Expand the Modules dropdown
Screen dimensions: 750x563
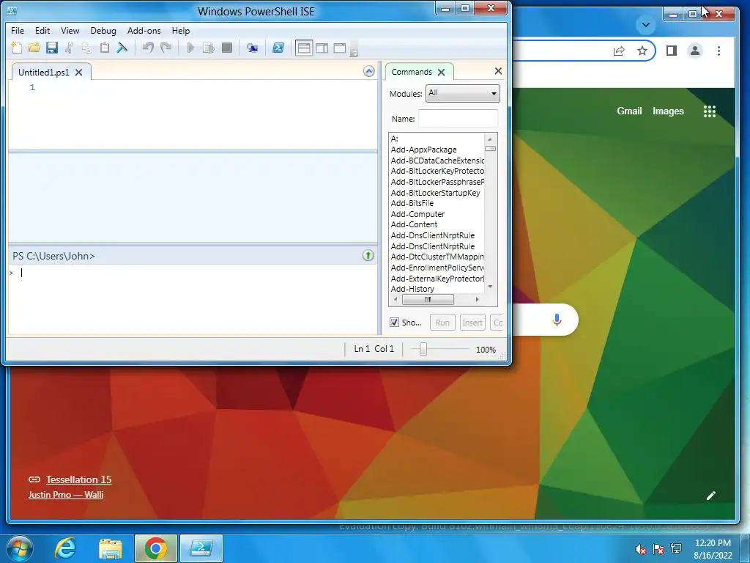(463, 93)
